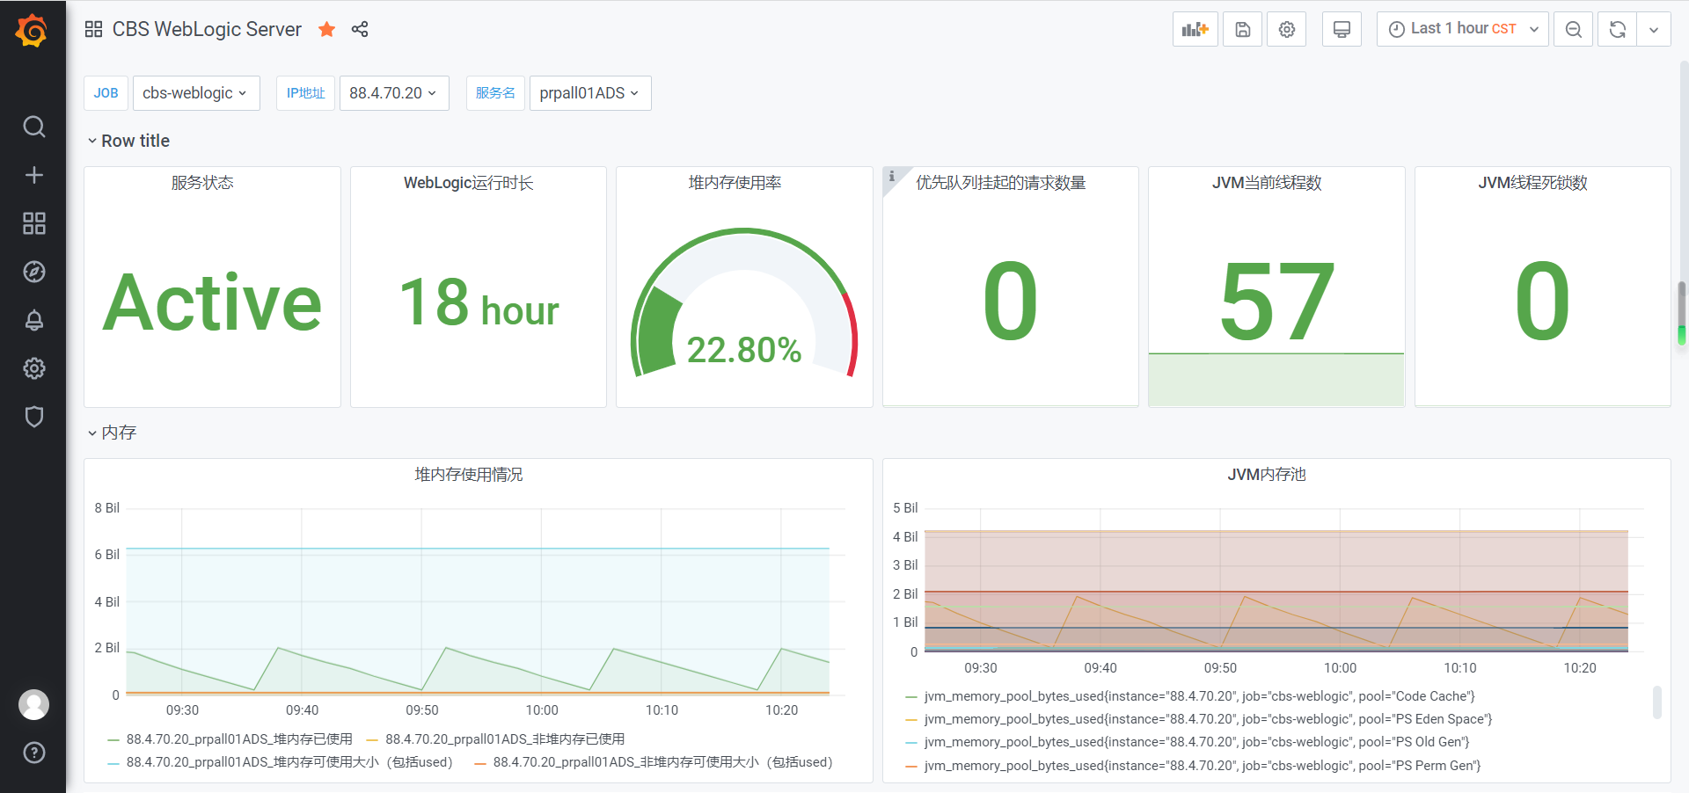Screen dimensions: 1689x793
Task: Toggle 堆内存已使用 legend series
Action: (x=239, y=739)
